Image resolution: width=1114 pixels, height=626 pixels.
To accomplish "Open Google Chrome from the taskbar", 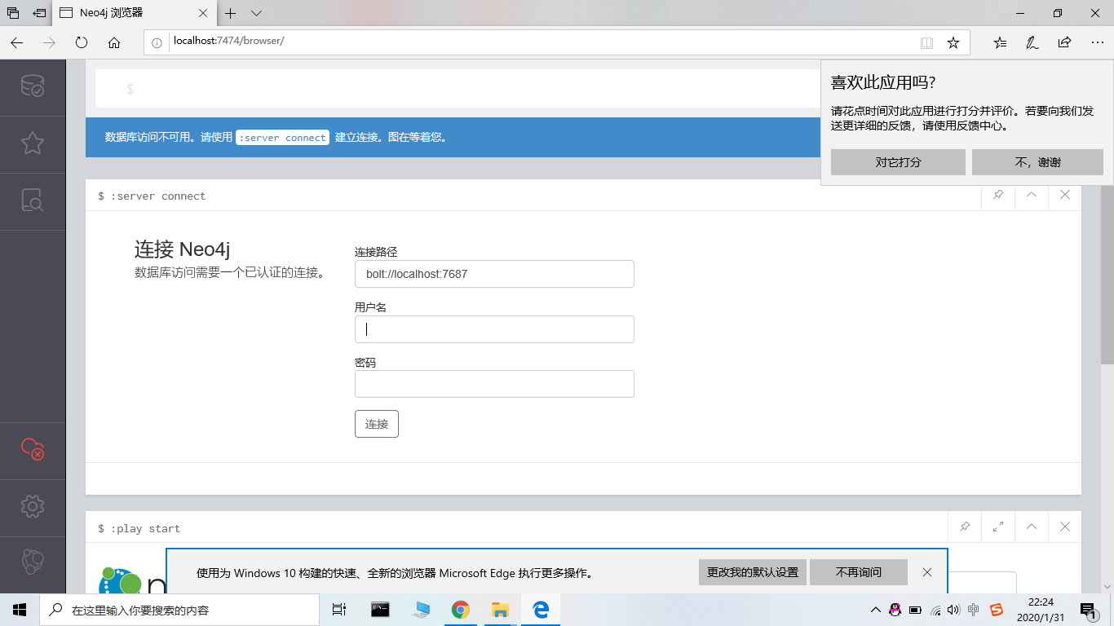I will pyautogui.click(x=461, y=610).
